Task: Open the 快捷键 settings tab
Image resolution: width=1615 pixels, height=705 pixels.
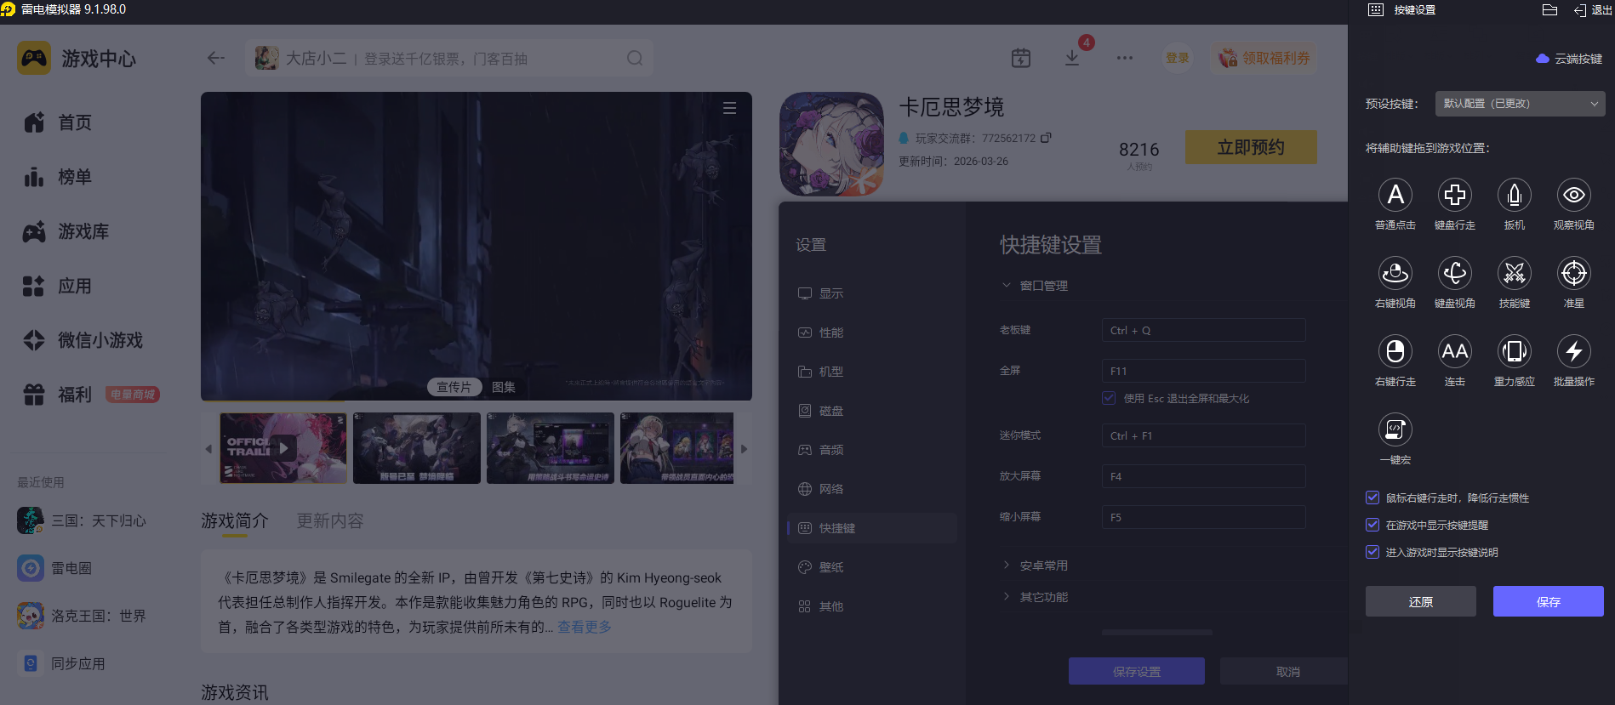Action: [836, 528]
